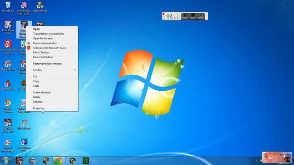Image resolution: width=294 pixels, height=165 pixels.
Task: Select the Assault Fire PH icon
Action: (x=8, y=28)
